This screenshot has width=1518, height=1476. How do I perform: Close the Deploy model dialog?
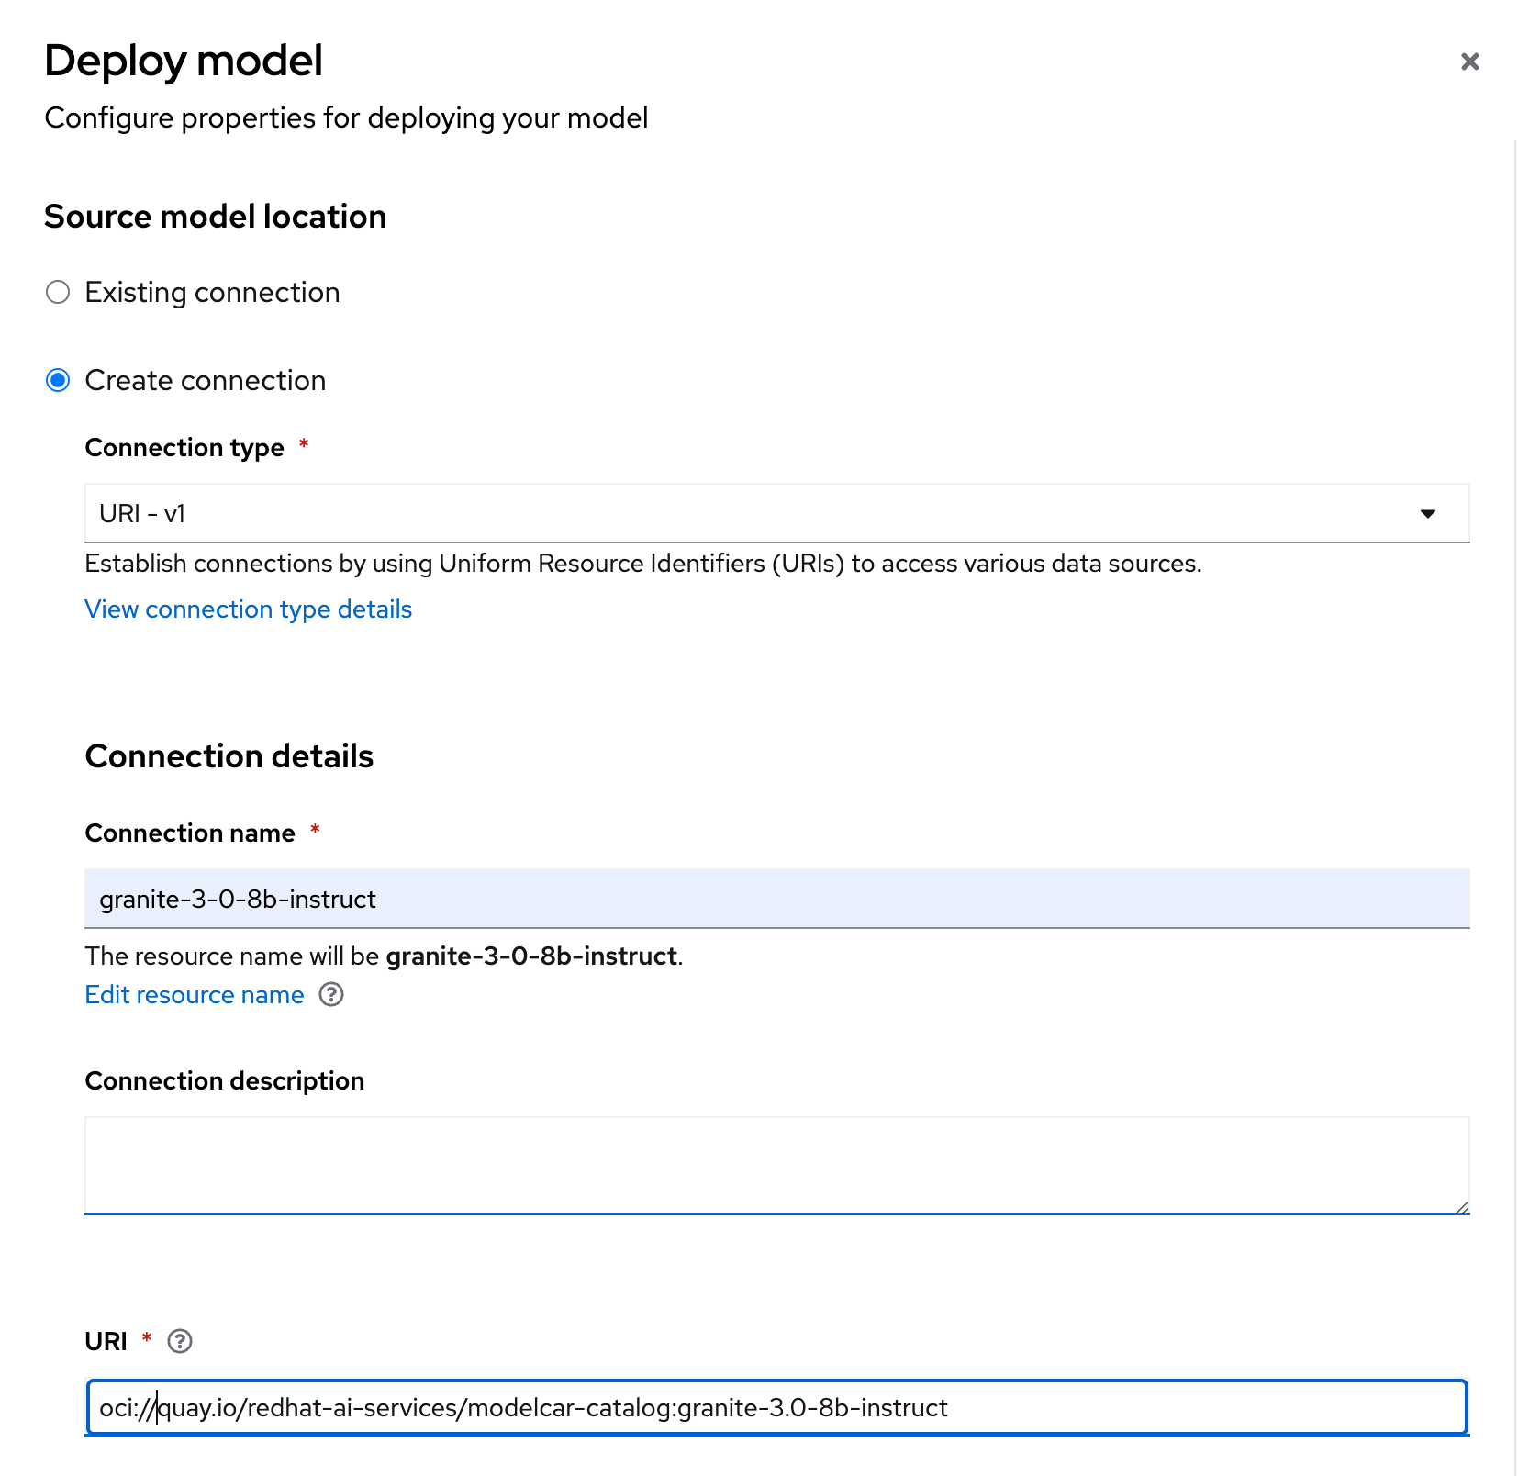pyautogui.click(x=1469, y=61)
